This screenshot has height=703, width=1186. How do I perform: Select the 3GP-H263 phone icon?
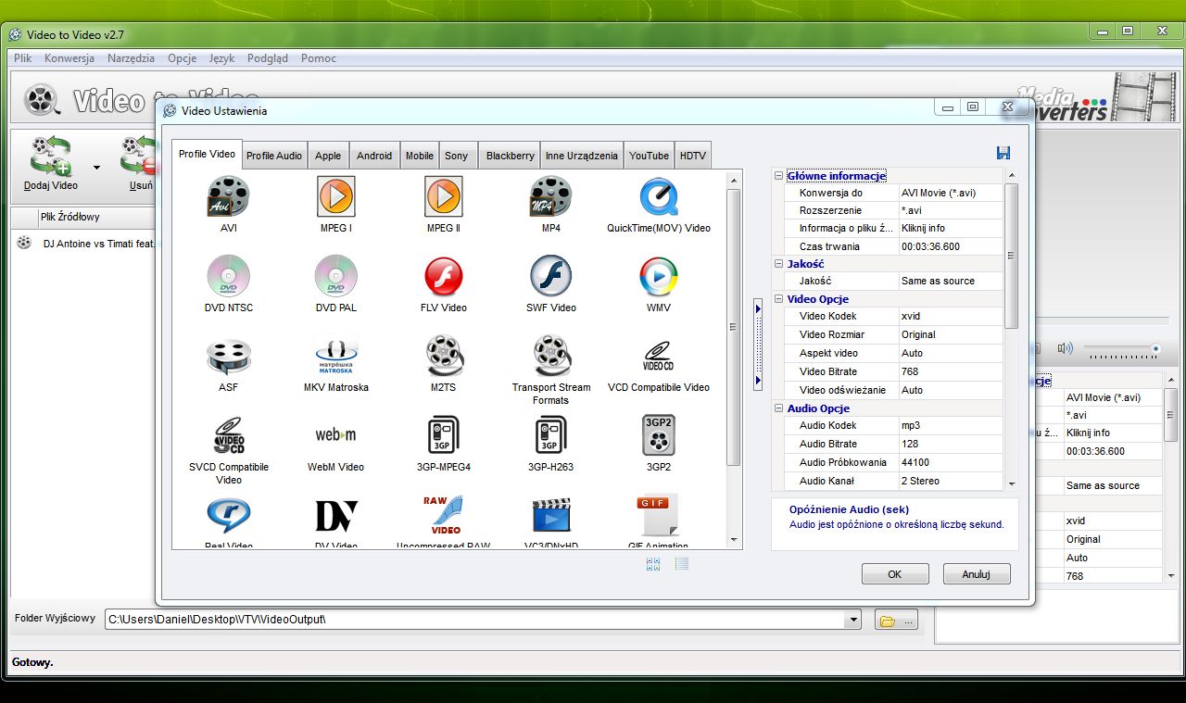551,435
